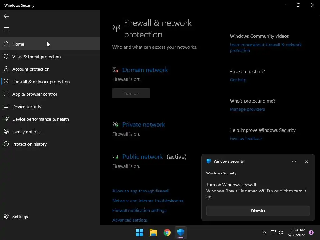Click the back arrow icon
The image size is (320, 240).
(x=6, y=16)
